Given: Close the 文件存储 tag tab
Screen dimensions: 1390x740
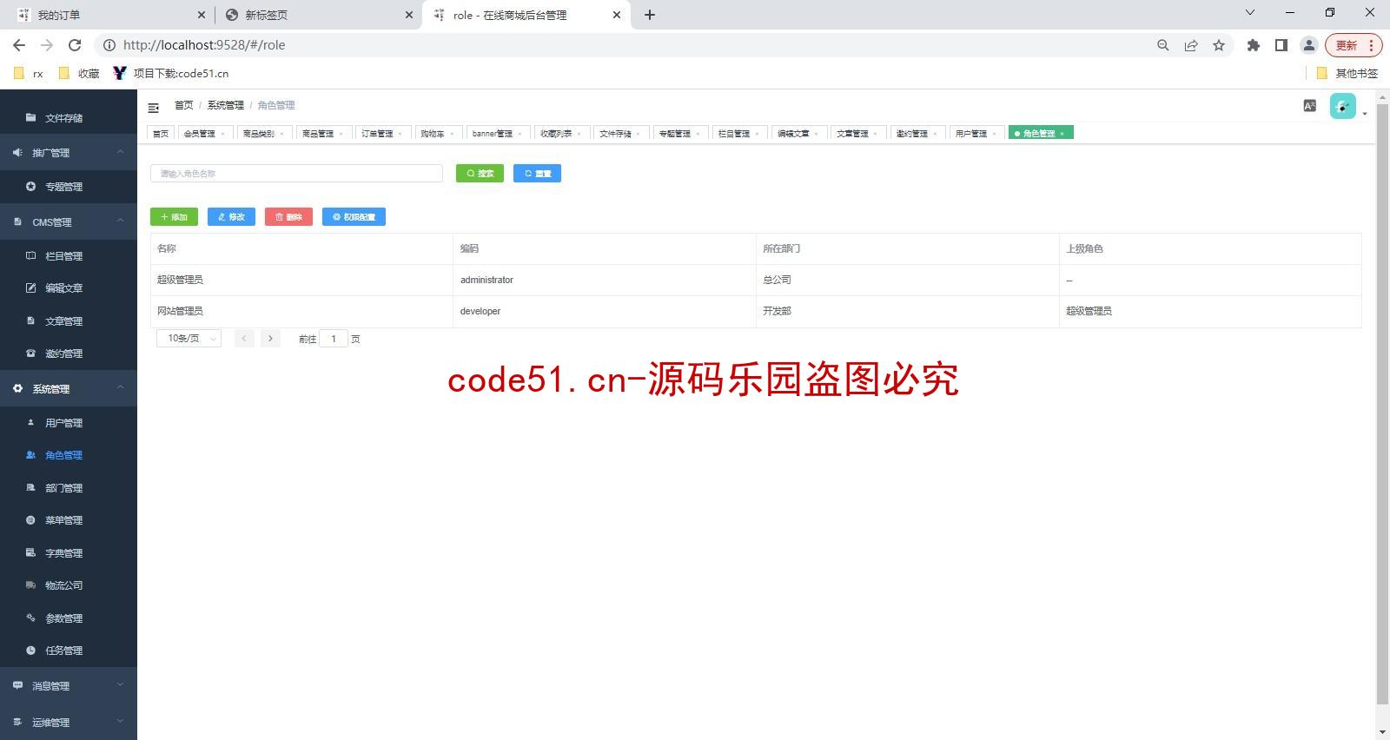Looking at the screenshot, I should (x=639, y=134).
